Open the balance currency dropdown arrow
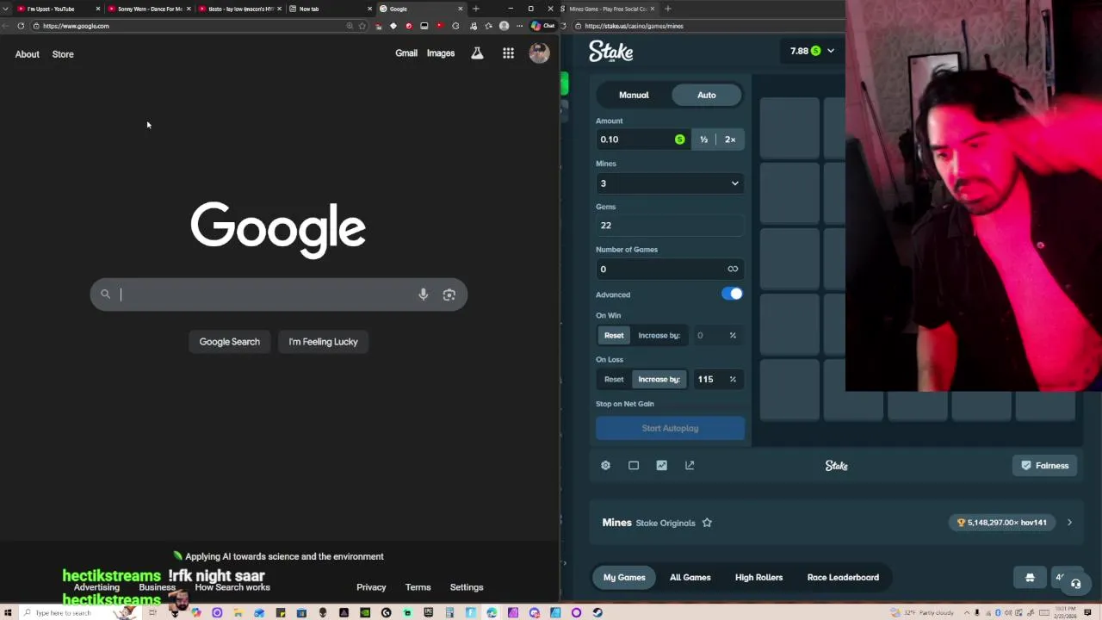 click(x=831, y=51)
